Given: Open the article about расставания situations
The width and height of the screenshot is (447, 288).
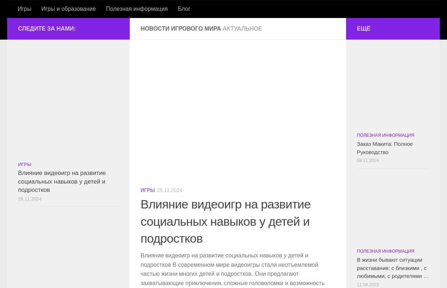Looking at the screenshot, I should point(393,268).
